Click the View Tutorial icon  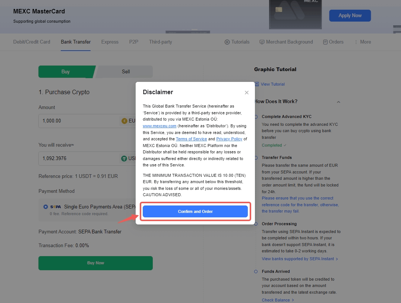click(257, 84)
